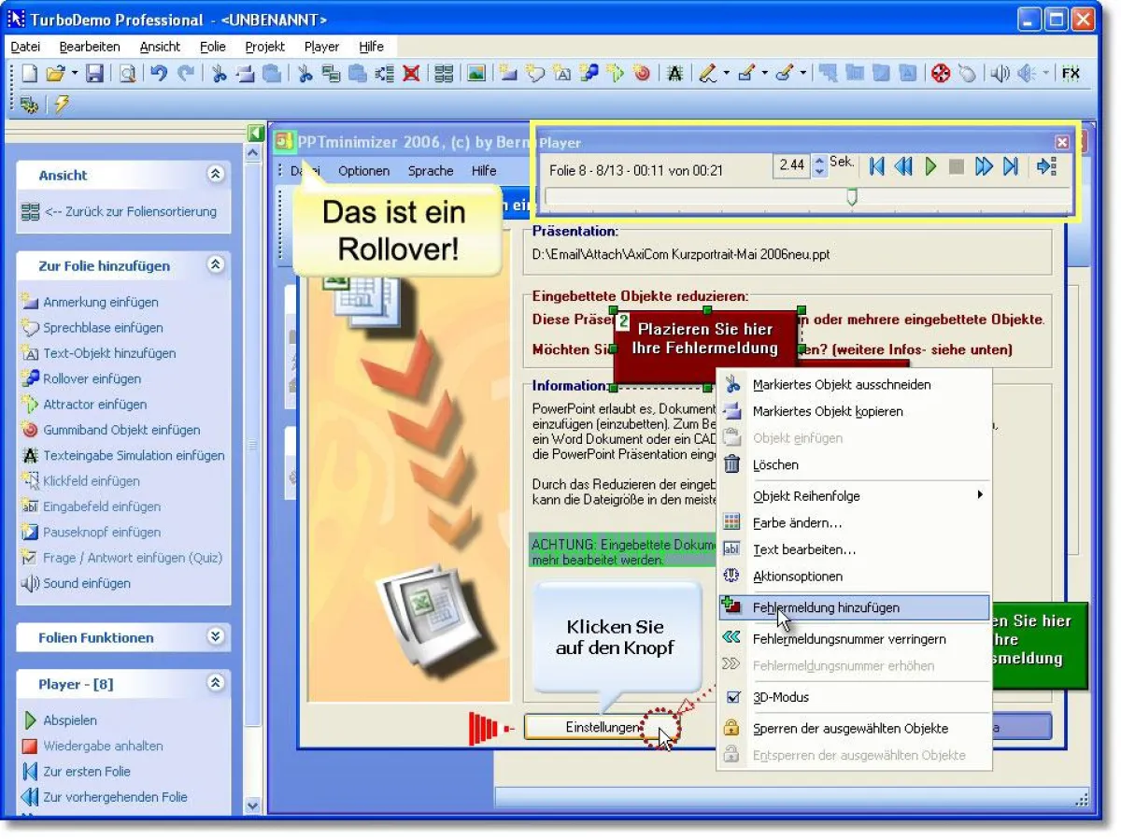Click the Rollover einfügen sidebar item
Screen dimensions: 1121x840
pos(92,378)
